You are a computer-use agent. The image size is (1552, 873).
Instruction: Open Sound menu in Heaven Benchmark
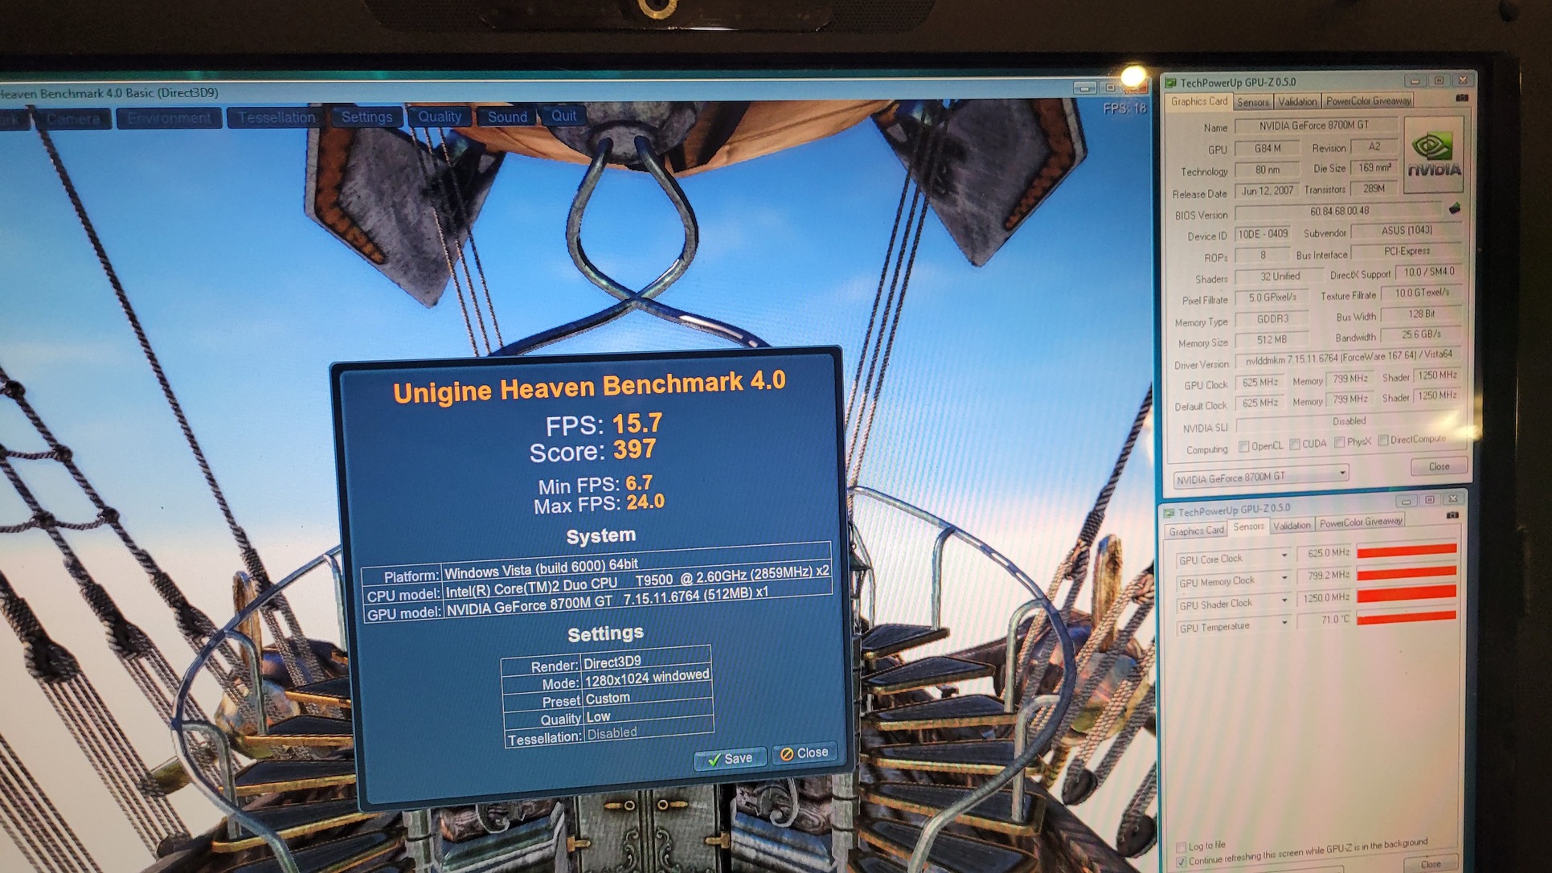507,117
